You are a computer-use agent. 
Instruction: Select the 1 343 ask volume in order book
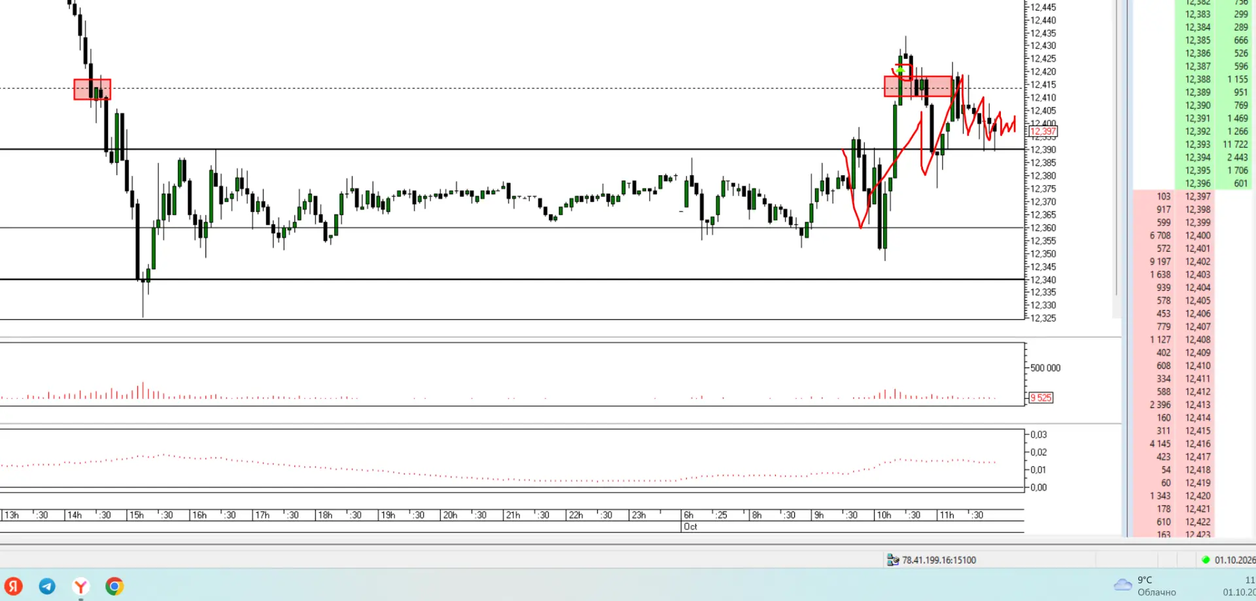(1160, 496)
